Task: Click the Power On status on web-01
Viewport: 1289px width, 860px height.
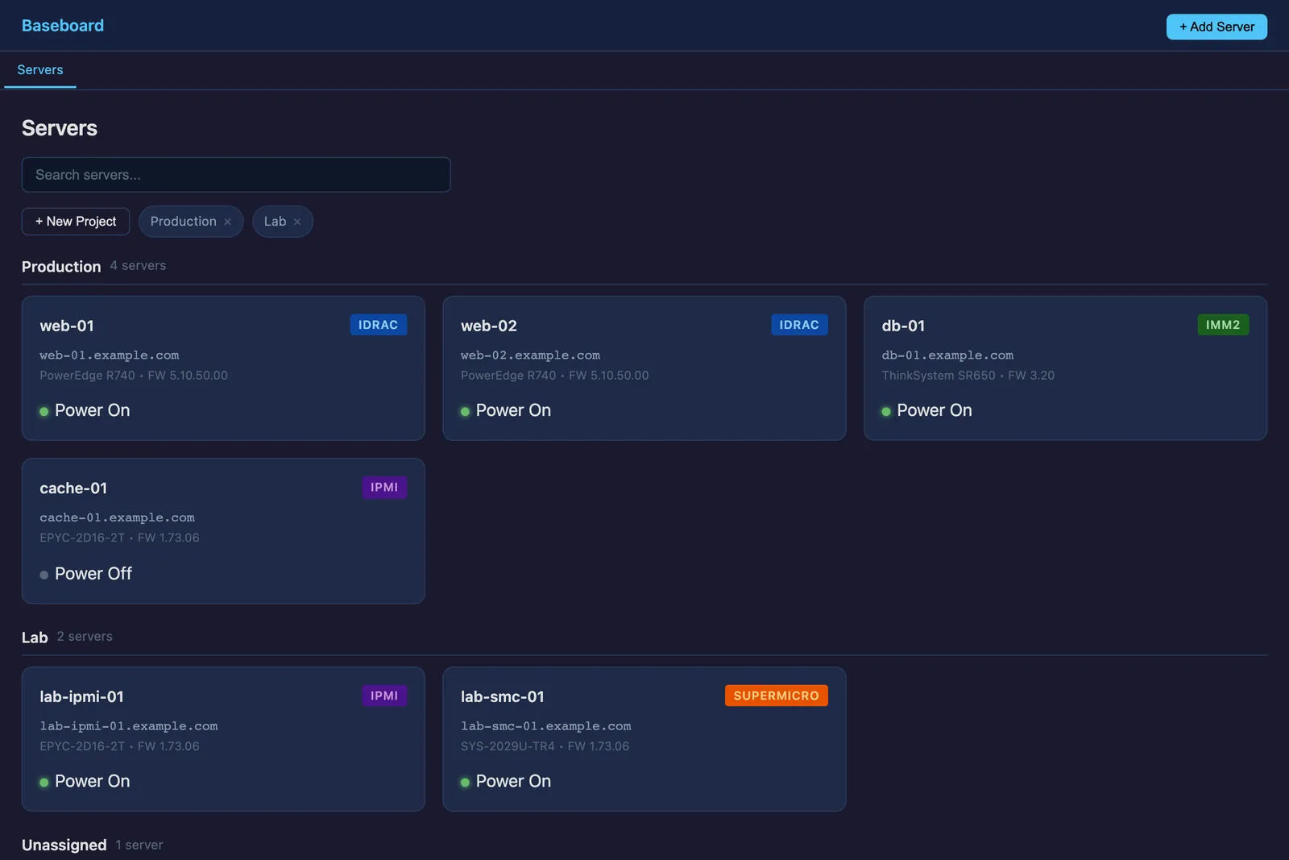Action: (x=85, y=410)
